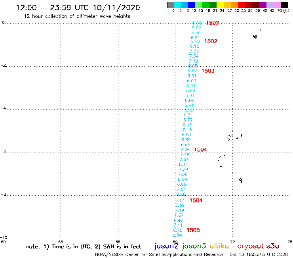Click the latitude axis label -6
Screen dimensions: 293x258
[x=3, y=151]
